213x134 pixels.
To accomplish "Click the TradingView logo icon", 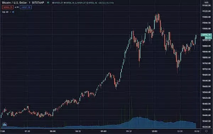I will tap(5, 124).
